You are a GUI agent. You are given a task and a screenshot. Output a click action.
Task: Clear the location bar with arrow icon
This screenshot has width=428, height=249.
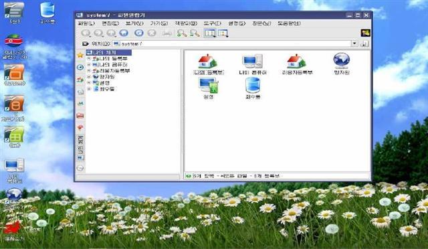pos(86,44)
